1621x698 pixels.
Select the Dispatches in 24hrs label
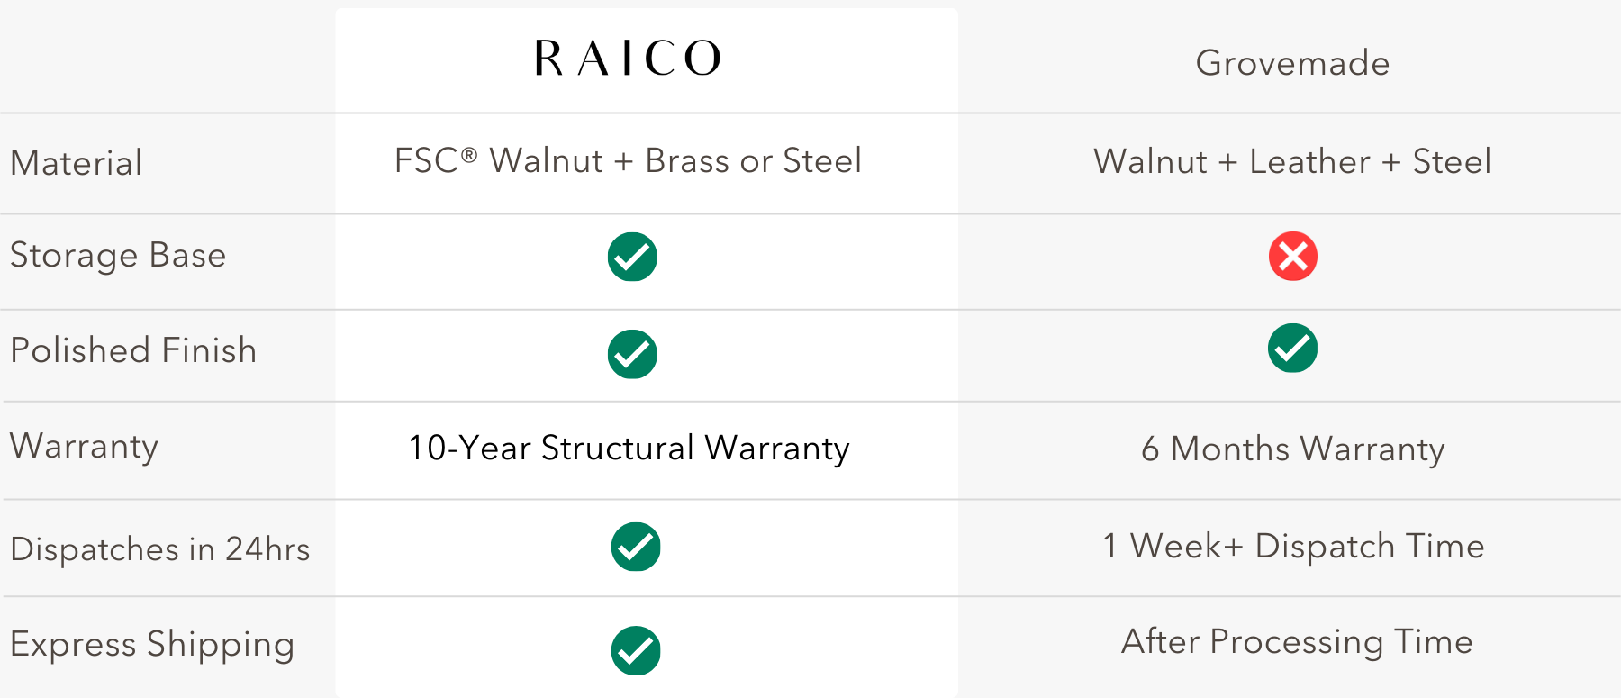(x=160, y=548)
